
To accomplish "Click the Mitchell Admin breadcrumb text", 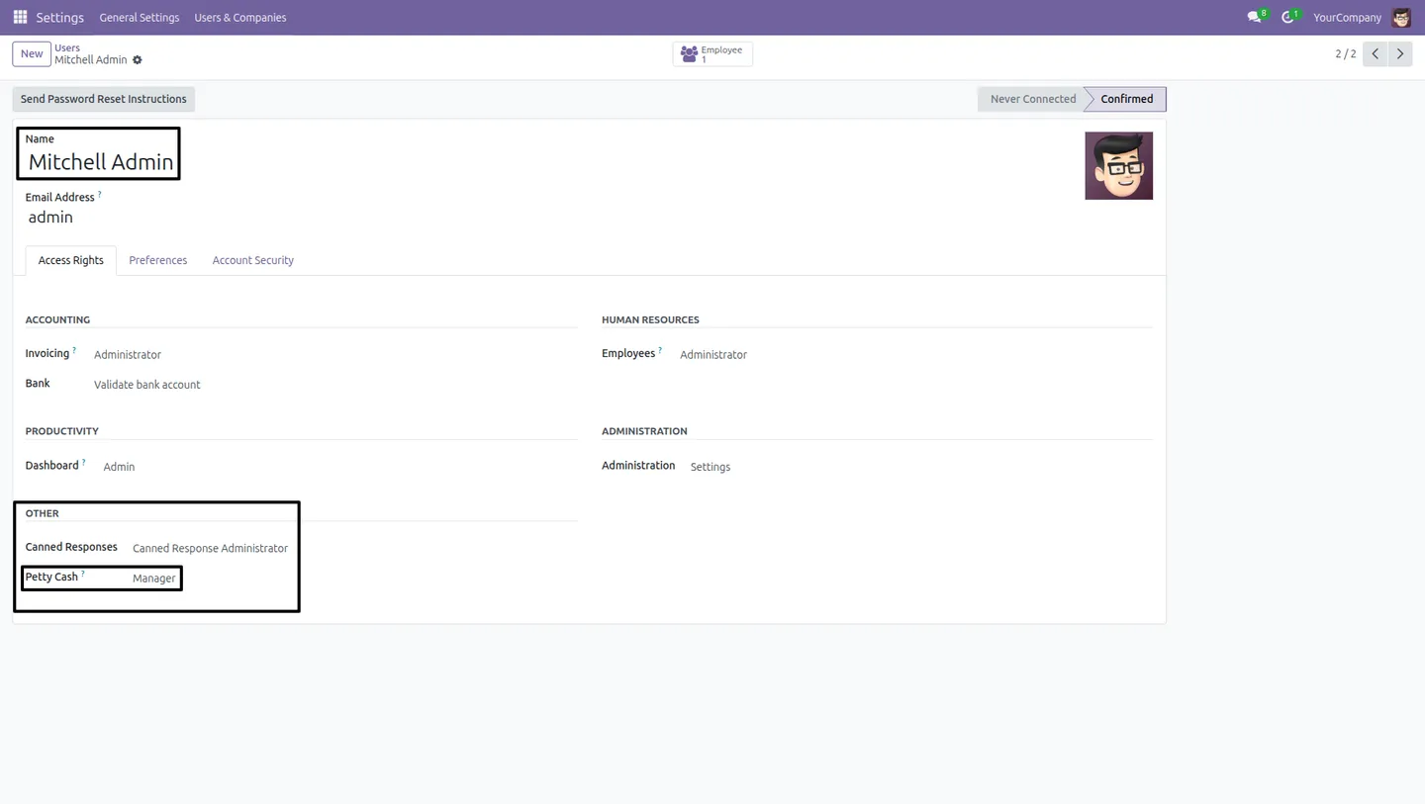I will pos(91,60).
